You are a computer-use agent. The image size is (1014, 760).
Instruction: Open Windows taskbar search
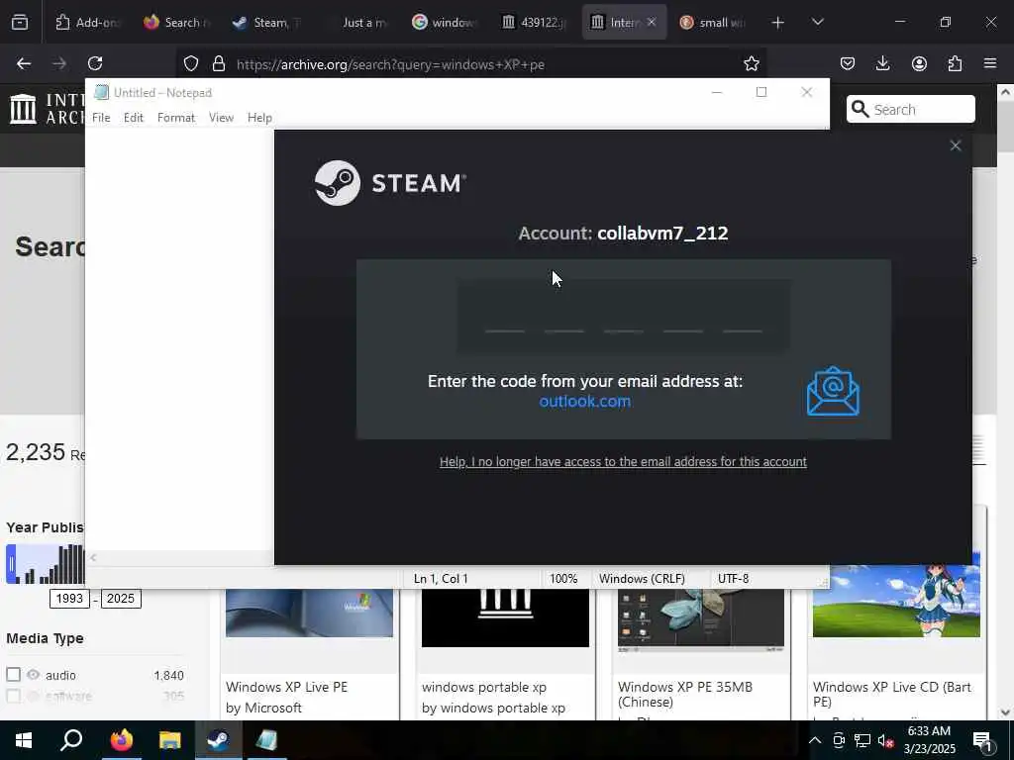click(71, 740)
